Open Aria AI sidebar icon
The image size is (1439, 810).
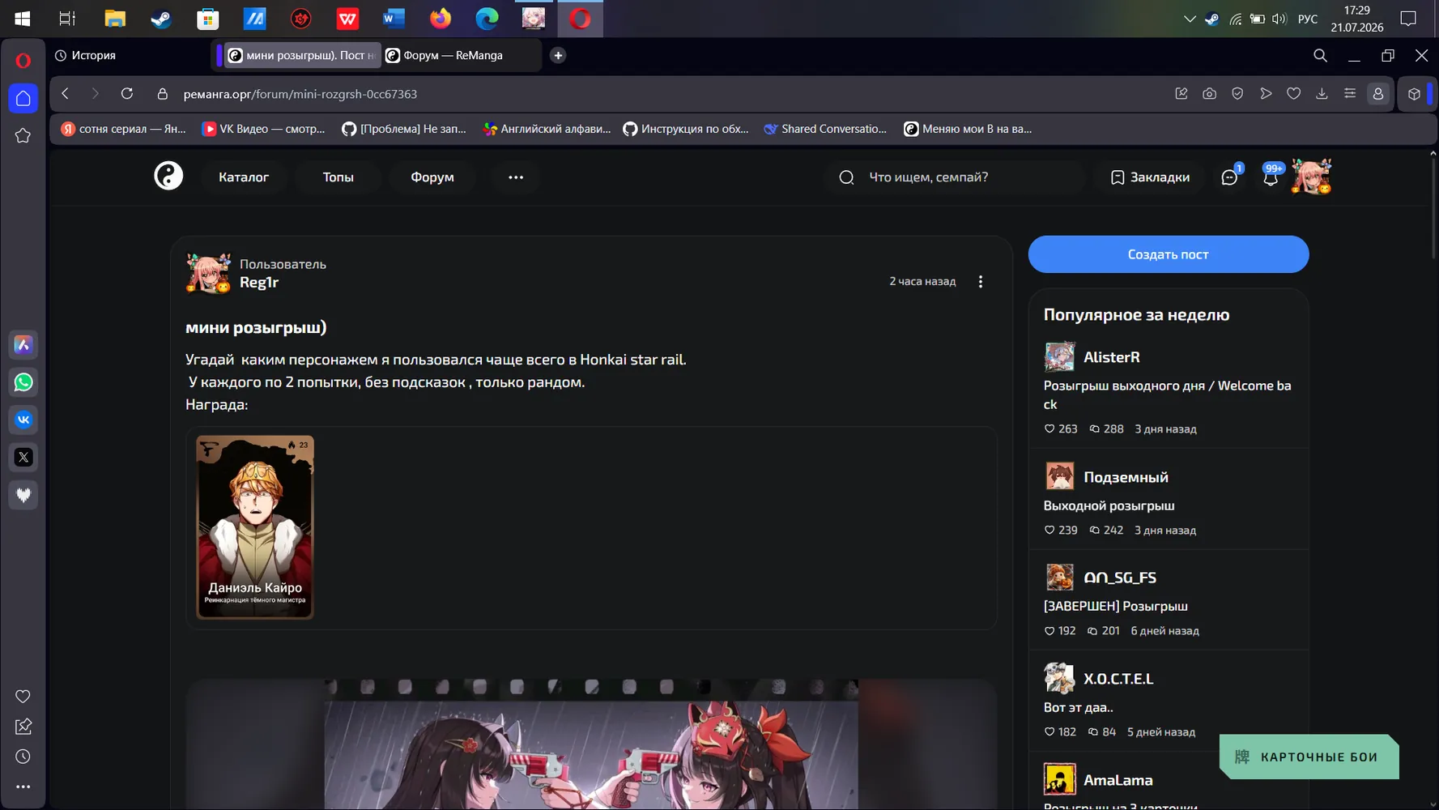(x=23, y=345)
